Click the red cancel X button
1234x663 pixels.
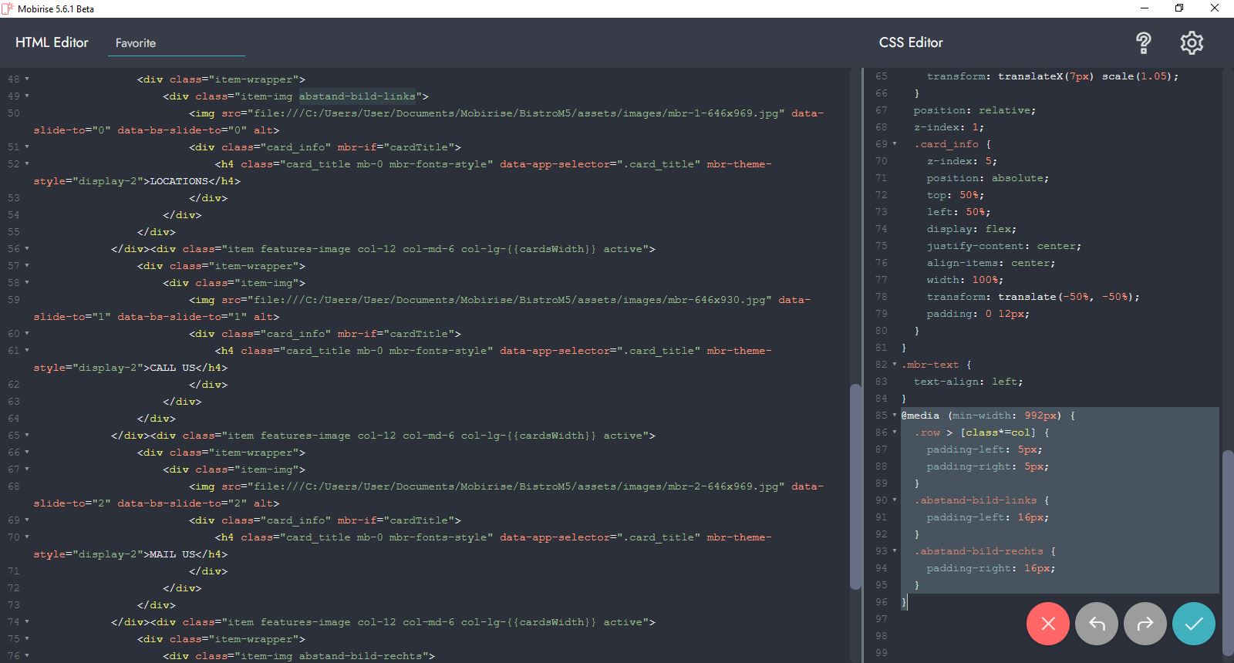pos(1047,624)
